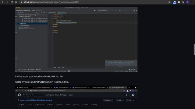The width and height of the screenshot is (195, 109).
Task: Open the browser home page button
Action: (x=16, y=2)
